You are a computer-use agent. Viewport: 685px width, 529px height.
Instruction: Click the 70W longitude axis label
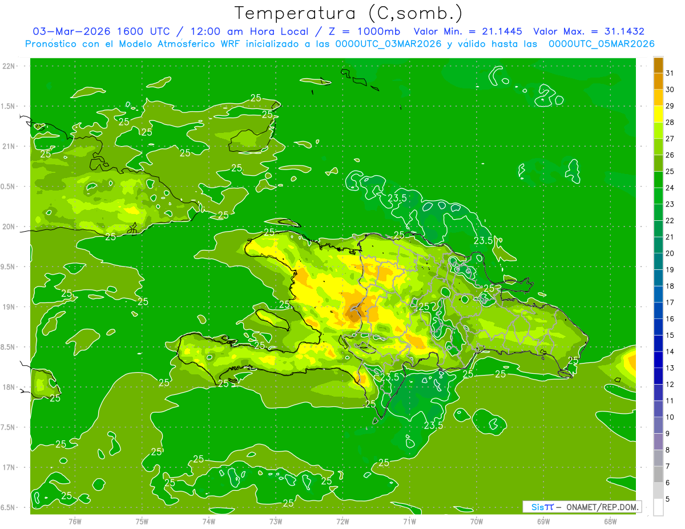tap(477, 521)
